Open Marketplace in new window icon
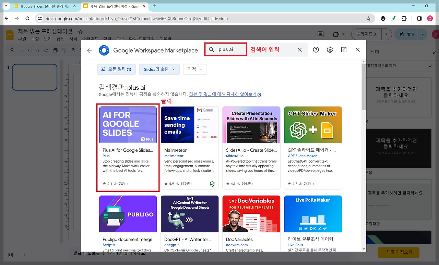Image resolution: width=439 pixels, height=265 pixels. 344,50
